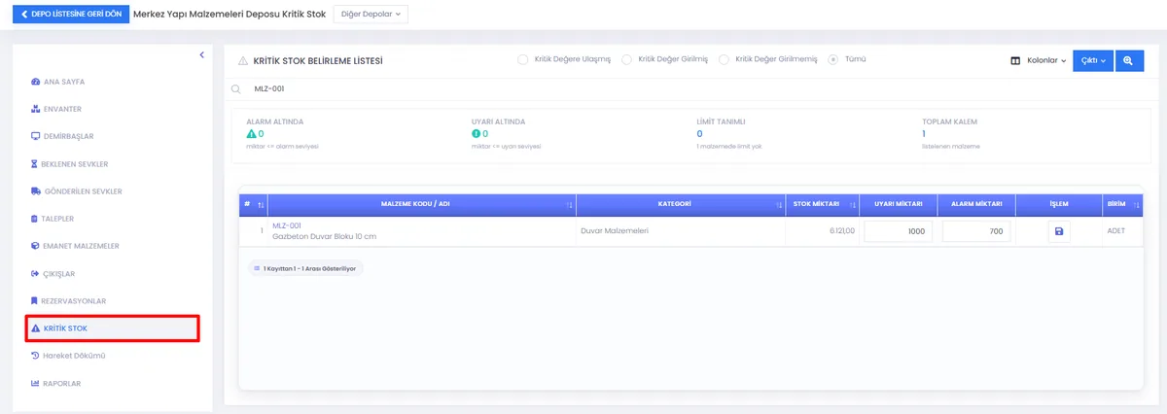Viewport: 1167px width, 414px height.
Task: Click the 1 Kayıttan 1 - 1 Arası Gösteriliyor label
Action: [x=306, y=268]
